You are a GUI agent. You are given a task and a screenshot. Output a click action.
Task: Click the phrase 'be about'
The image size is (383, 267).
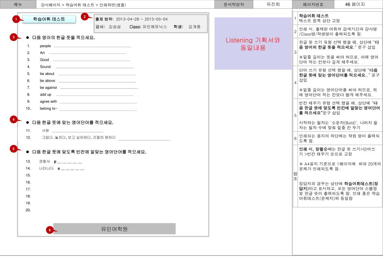pos(47,74)
